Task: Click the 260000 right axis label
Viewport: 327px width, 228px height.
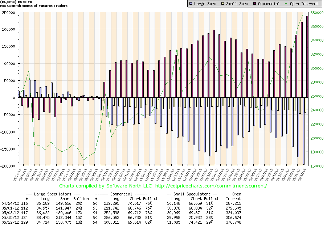Action: click(x=317, y=96)
